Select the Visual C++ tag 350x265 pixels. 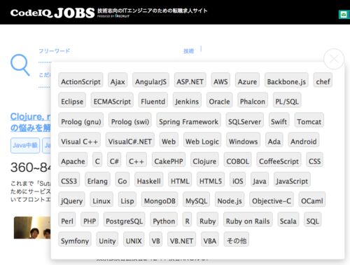pyautogui.click(x=79, y=140)
